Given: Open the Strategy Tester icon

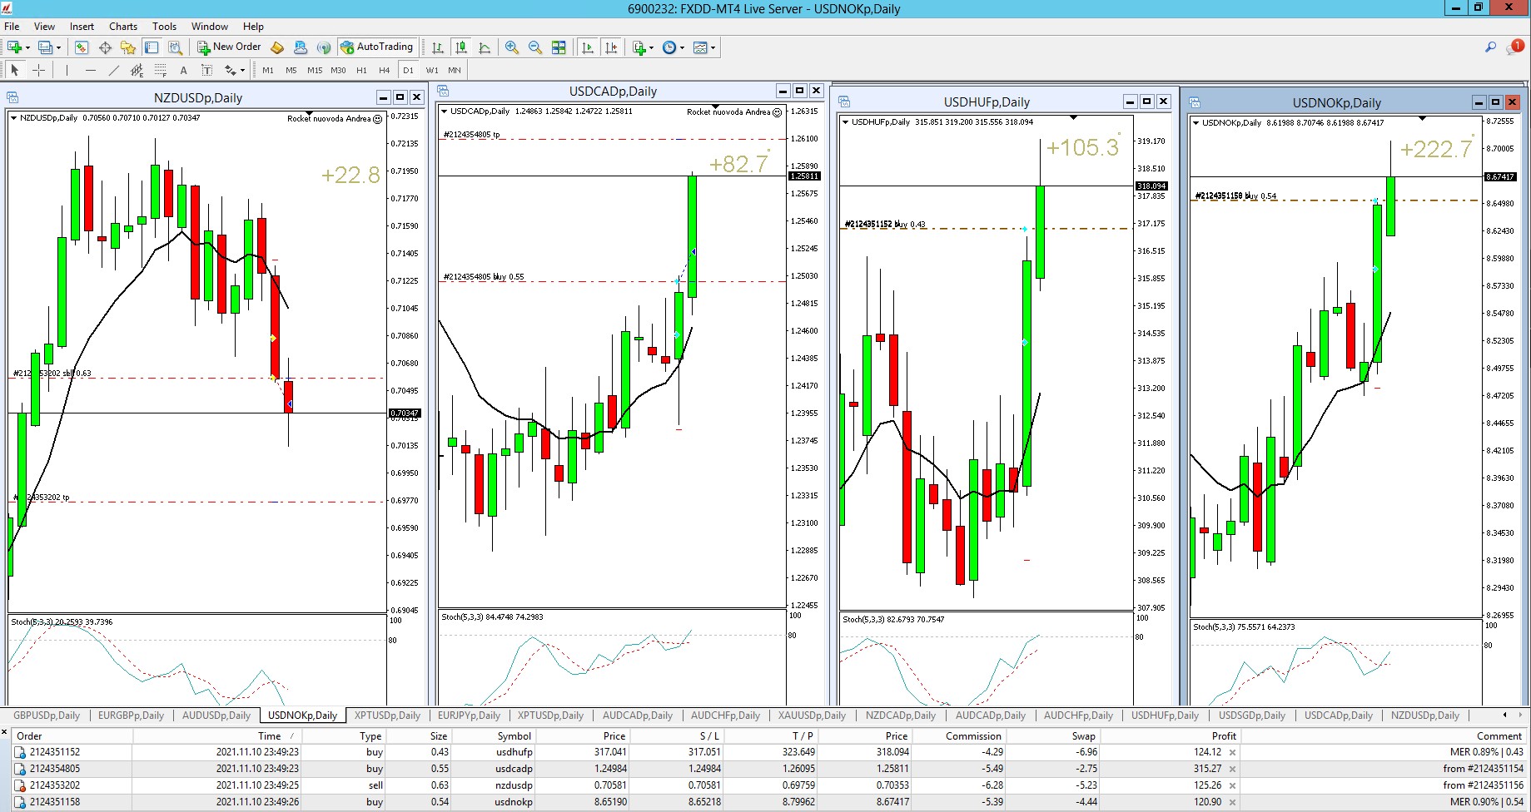Looking at the screenshot, I should tap(175, 47).
